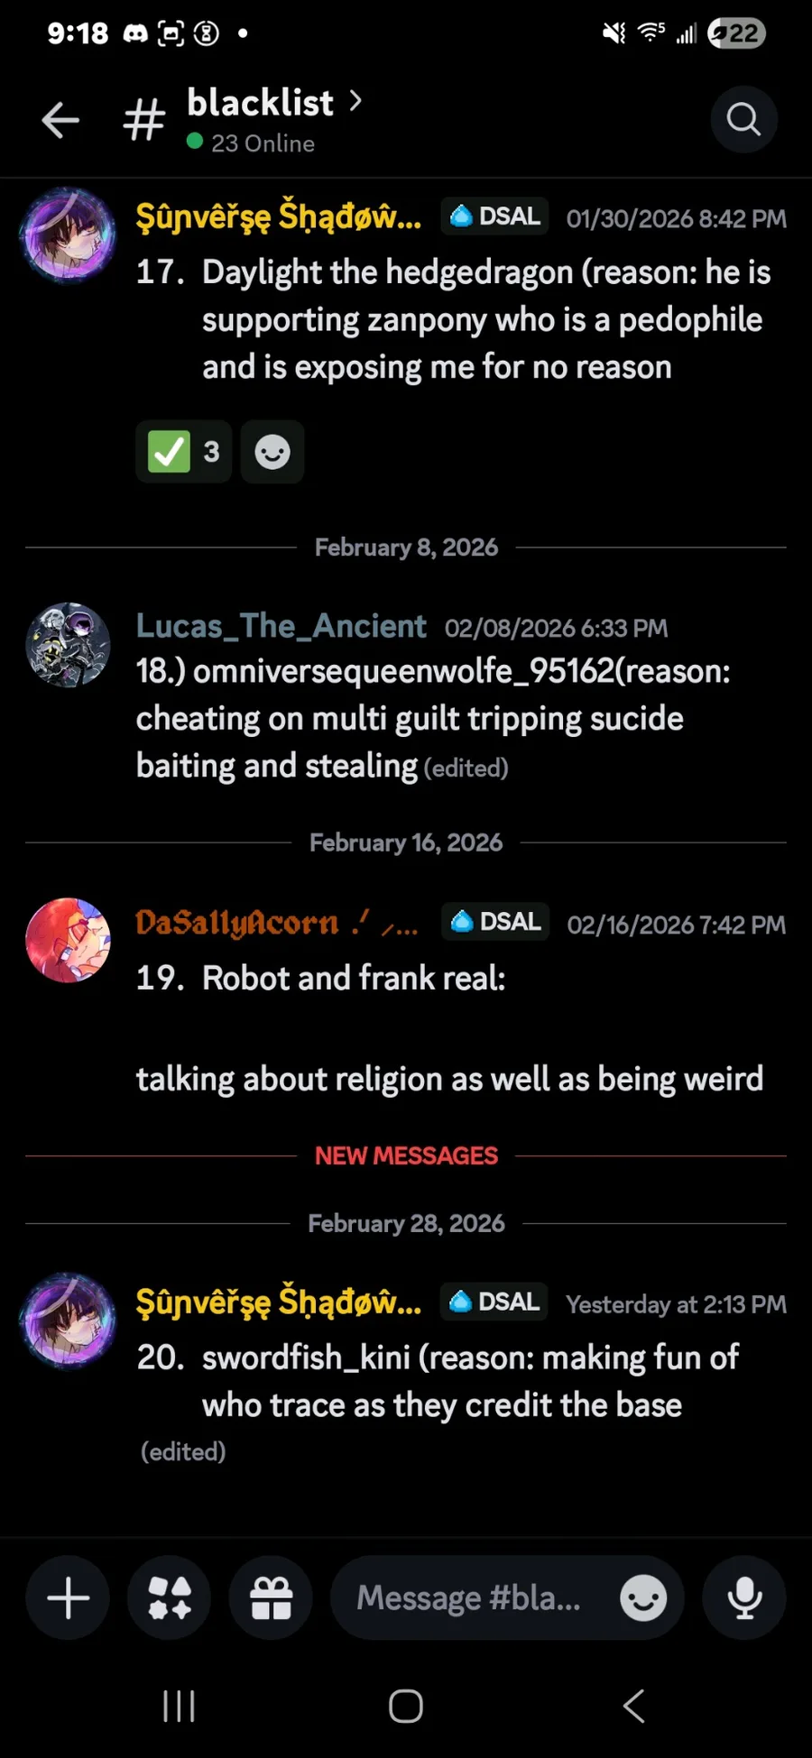Tap DSAL tag beside DaSallyAcorn
Image resolution: width=812 pixels, height=1758 pixels.
click(495, 922)
